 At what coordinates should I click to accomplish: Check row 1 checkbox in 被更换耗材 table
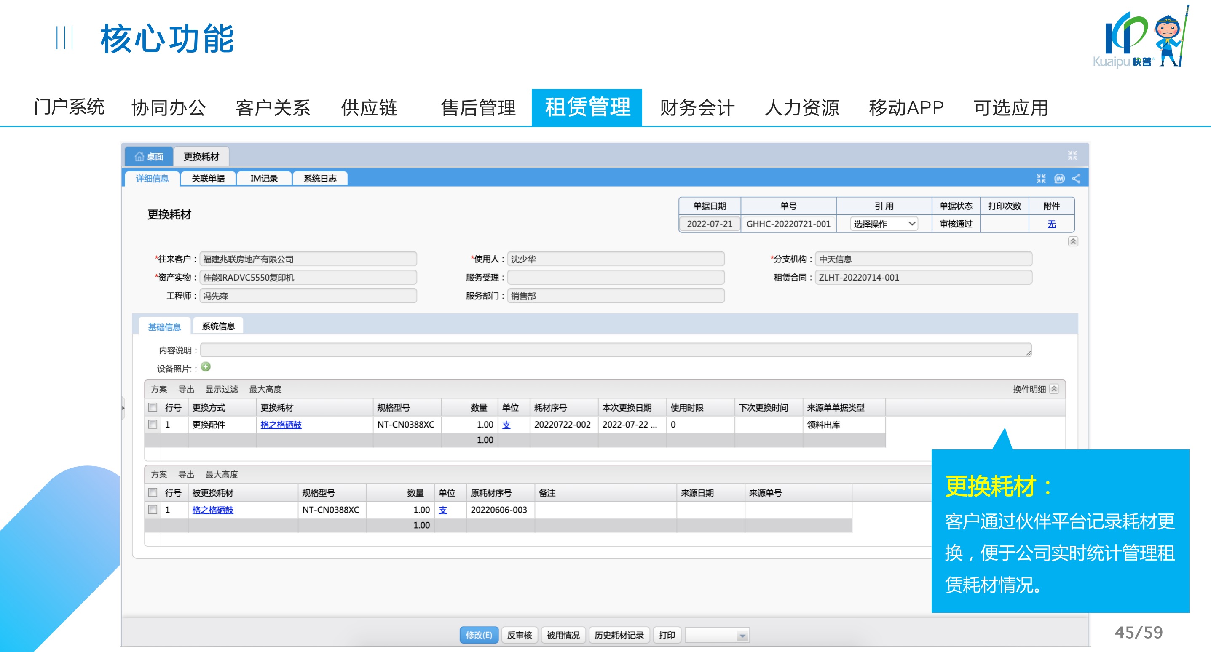click(x=153, y=510)
